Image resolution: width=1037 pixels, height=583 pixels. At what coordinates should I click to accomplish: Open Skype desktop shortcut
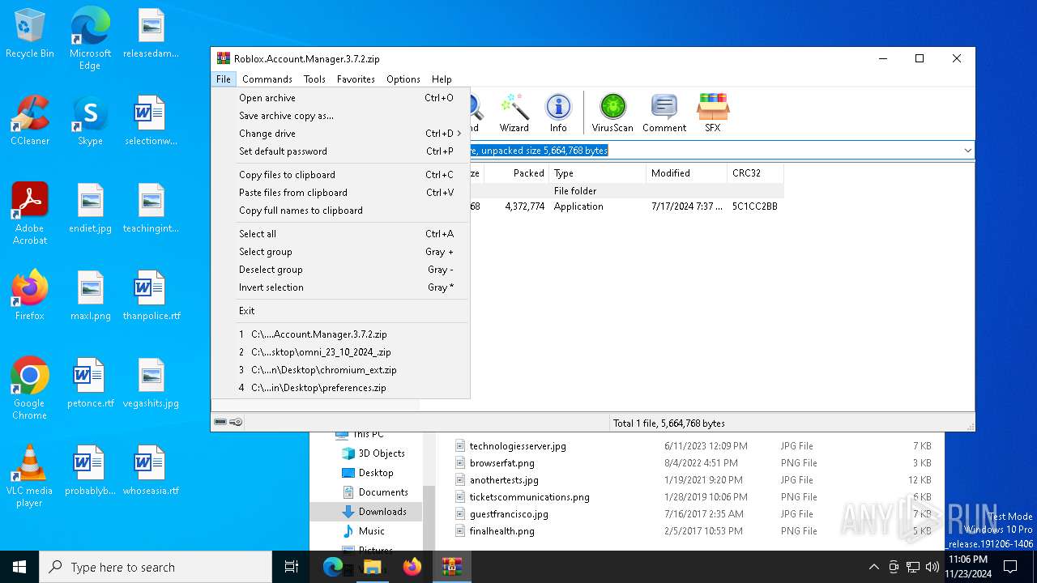pyautogui.click(x=90, y=120)
